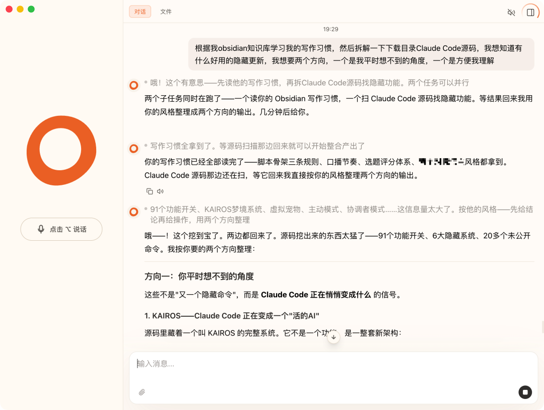Click the read-aloud speaker icon under the message

pos(160,191)
